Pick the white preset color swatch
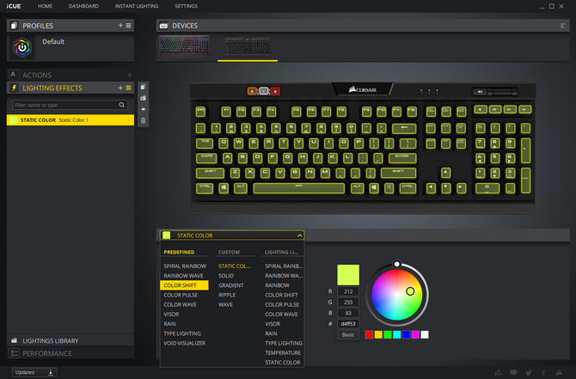576x379 pixels. pos(425,334)
